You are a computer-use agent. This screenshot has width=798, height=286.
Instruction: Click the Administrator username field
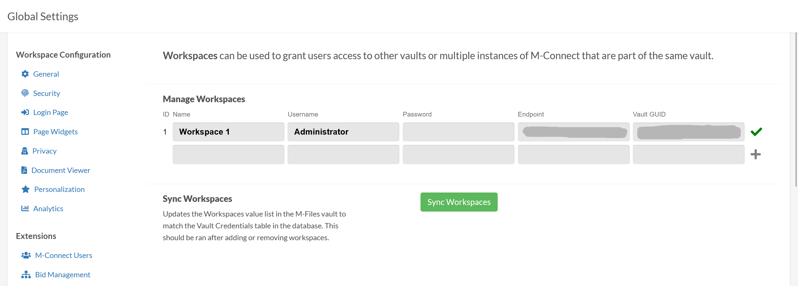[343, 132]
